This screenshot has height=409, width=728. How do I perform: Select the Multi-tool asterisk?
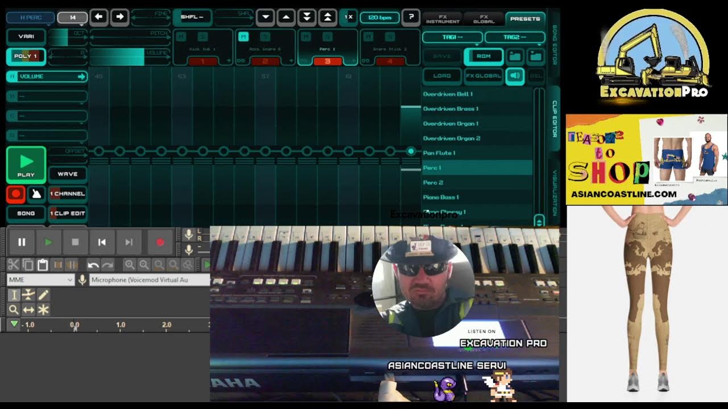coord(43,310)
